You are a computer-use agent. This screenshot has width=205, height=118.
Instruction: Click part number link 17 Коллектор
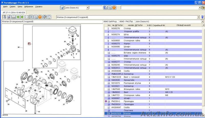click(109, 74)
